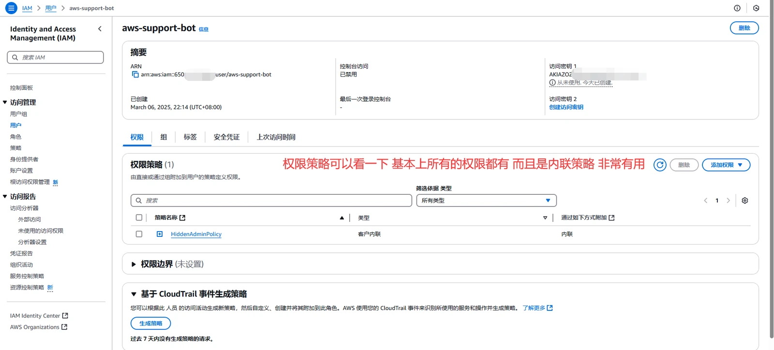
Task: Open 未使用的访问权限 in the sidebar
Action: [41, 231]
